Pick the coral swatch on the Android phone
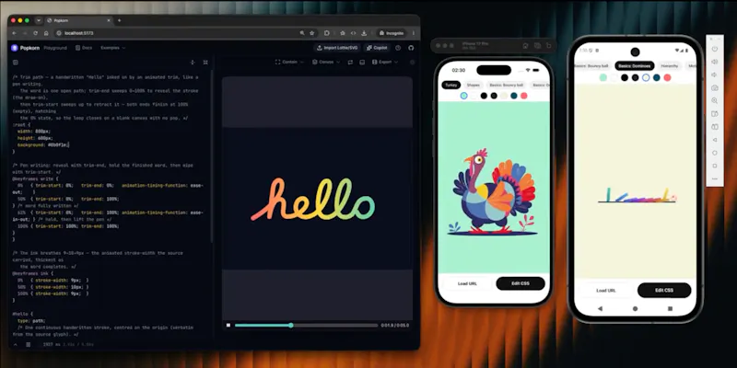This screenshot has height=368, width=737. pyautogui.click(x=667, y=77)
